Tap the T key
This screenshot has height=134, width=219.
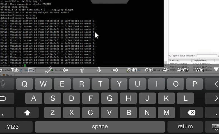(100, 84)
